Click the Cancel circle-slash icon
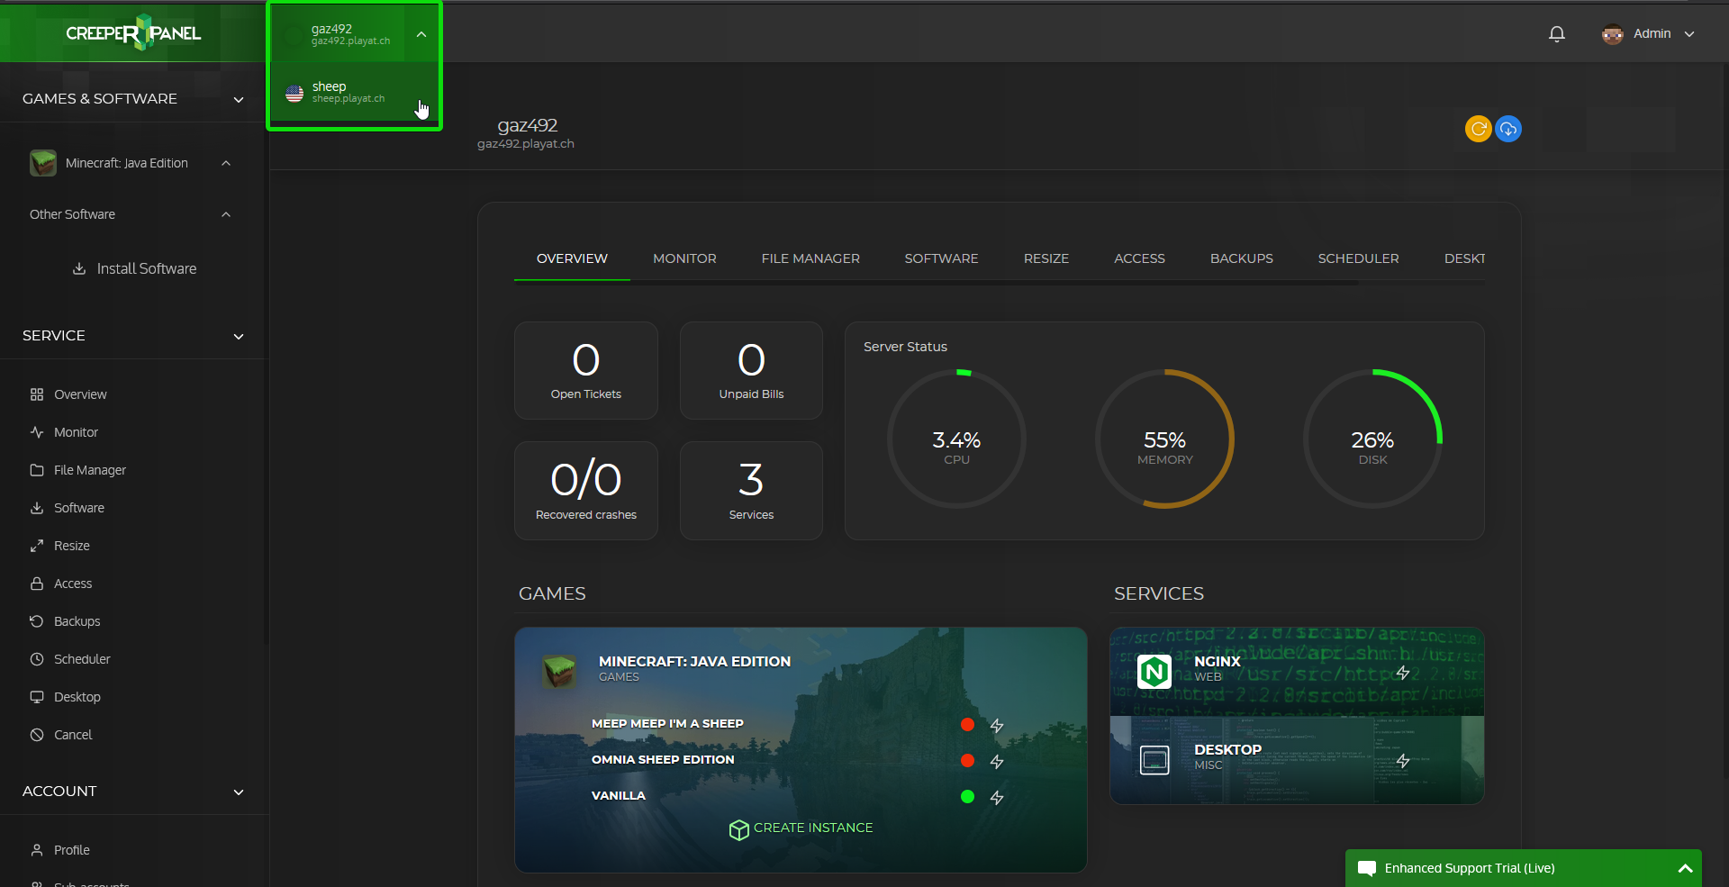 37,735
